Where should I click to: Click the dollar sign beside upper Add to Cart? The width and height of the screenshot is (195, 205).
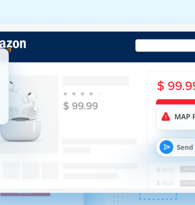[158, 169]
